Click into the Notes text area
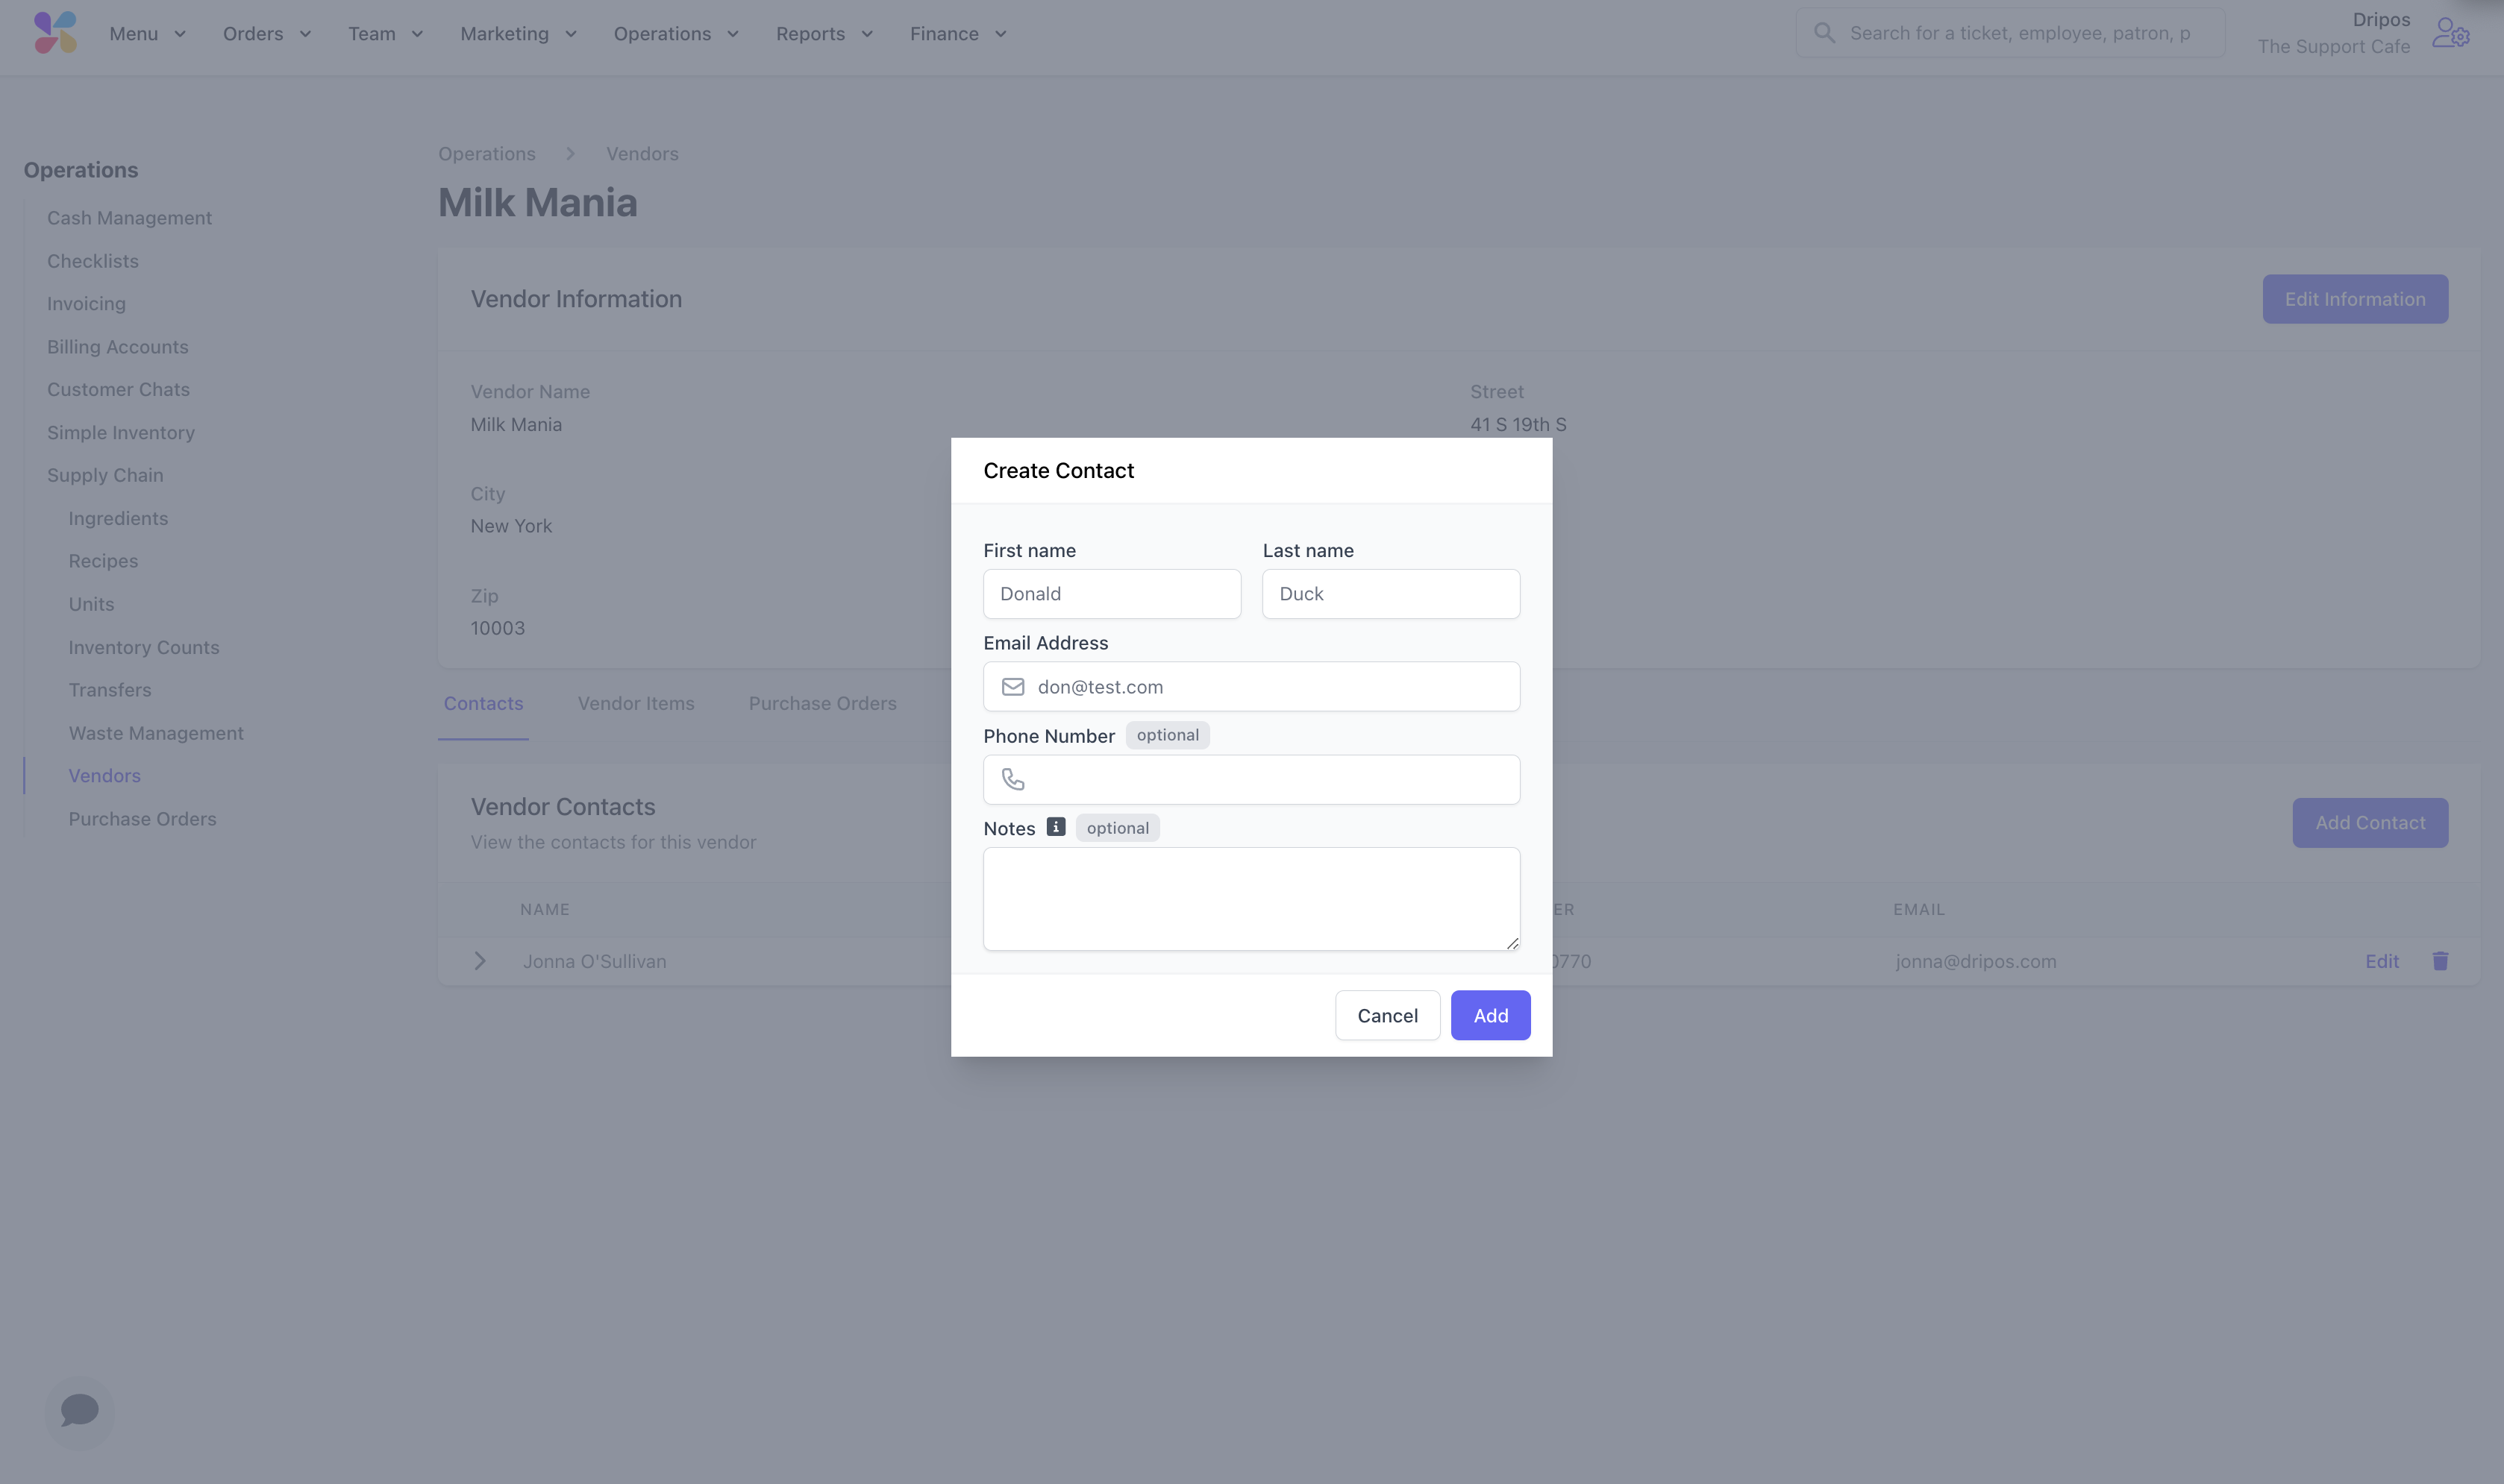 (x=1251, y=899)
